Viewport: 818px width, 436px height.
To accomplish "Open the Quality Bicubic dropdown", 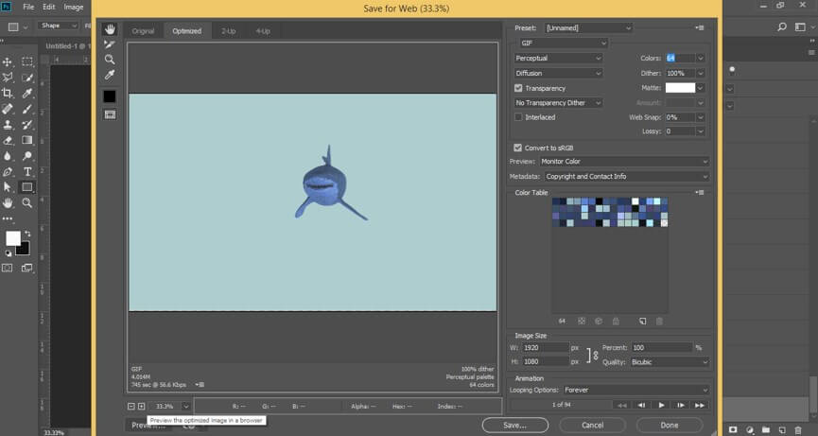I will pos(670,362).
